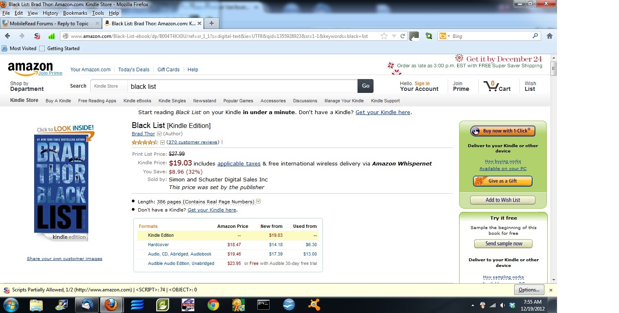Open the search engine selector dropdown
This screenshot has height=313, width=619.
point(449,36)
